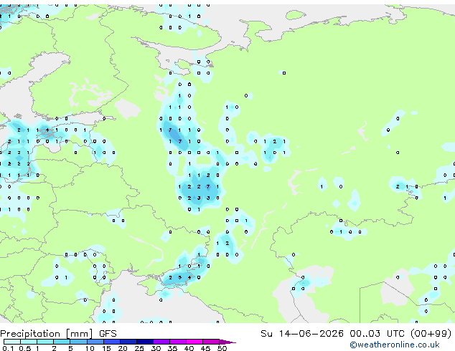Pick the legend swatch between 45 and 50
455x351 pixels.
pos(211,342)
